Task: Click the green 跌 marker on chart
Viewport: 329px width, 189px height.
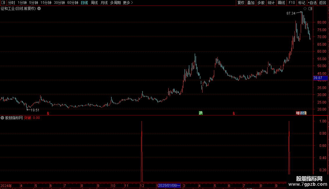Action: click(x=201, y=113)
